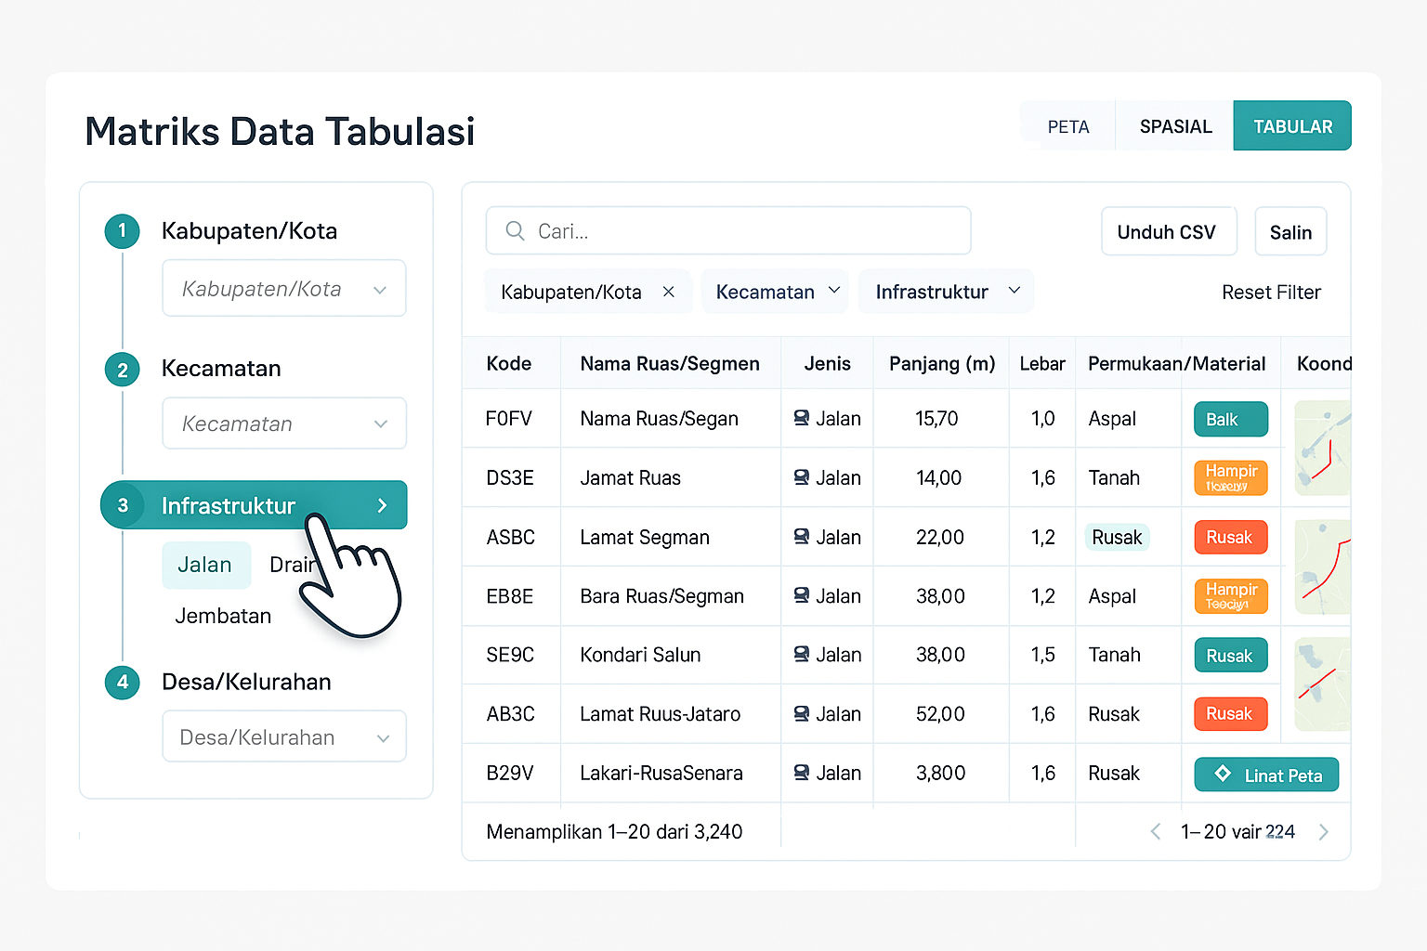Image resolution: width=1427 pixels, height=951 pixels.
Task: Click the Unduh CSV button
Action: point(1168,232)
